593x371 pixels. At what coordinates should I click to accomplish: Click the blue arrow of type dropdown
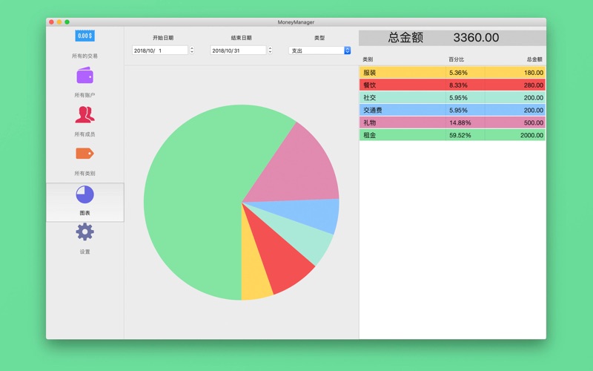click(348, 50)
